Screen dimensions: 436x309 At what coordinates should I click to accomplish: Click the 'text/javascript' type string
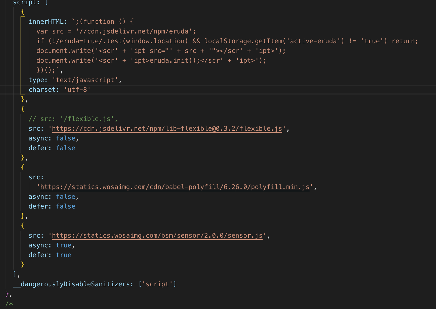tap(85, 80)
